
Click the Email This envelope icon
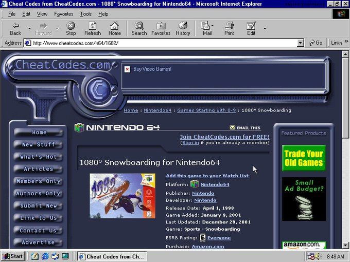tap(232, 127)
